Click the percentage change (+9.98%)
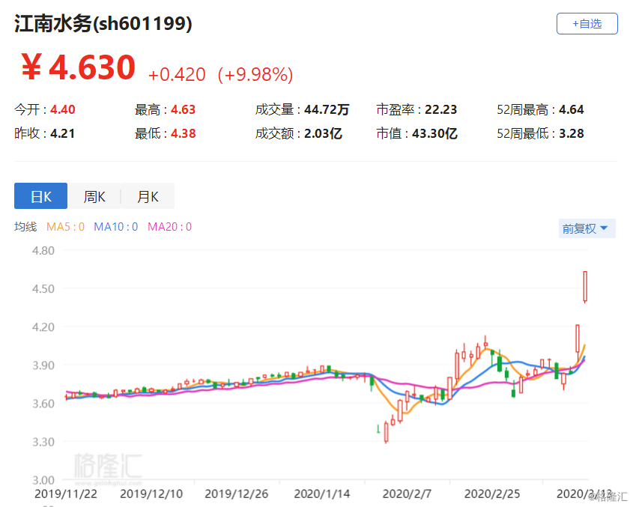This screenshot has width=633, height=507. tap(255, 75)
